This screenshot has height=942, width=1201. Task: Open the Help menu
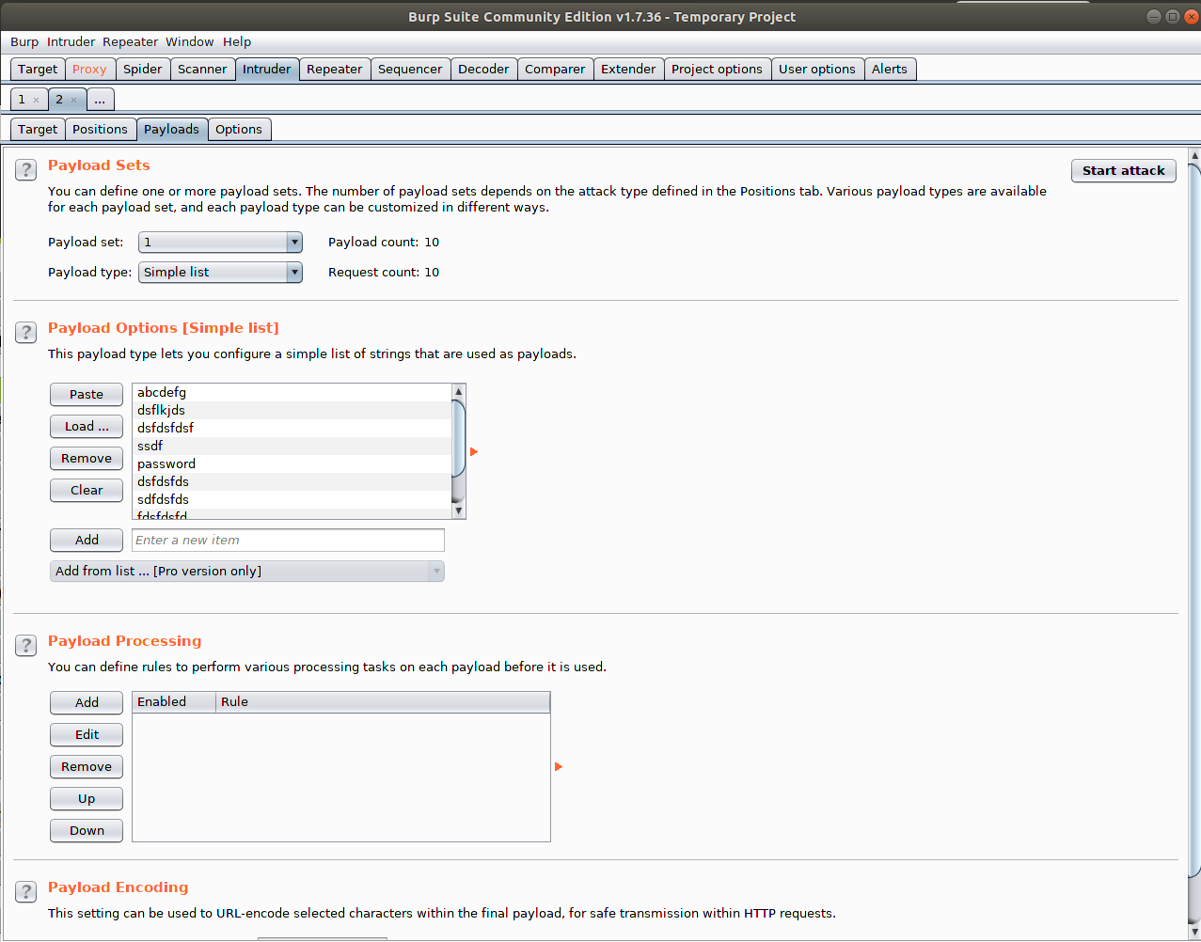pyautogui.click(x=237, y=42)
